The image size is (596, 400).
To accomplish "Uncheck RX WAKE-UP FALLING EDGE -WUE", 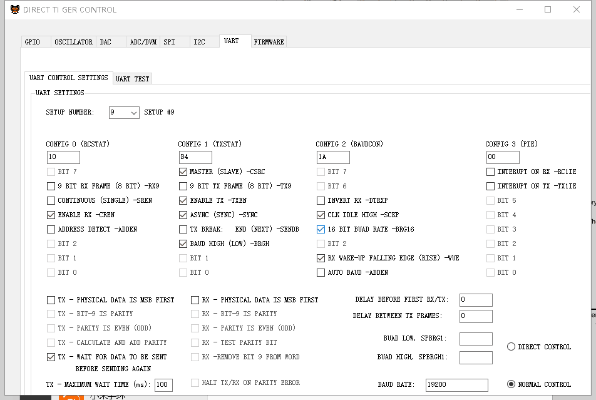I will pyautogui.click(x=321, y=258).
